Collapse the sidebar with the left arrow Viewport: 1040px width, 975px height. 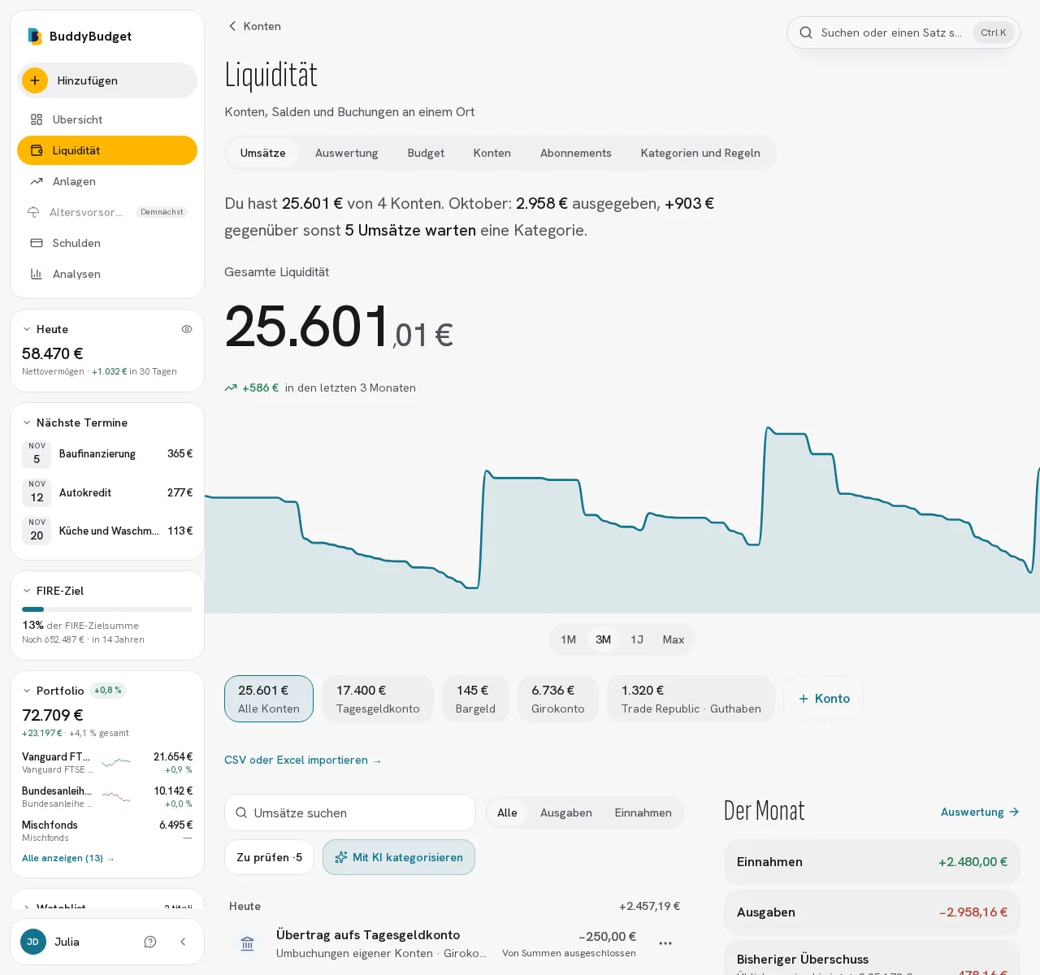(x=183, y=942)
